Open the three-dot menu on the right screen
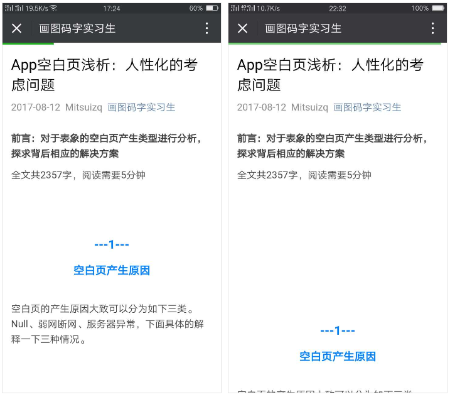Viewport: 450px width, 397px height. (x=432, y=28)
